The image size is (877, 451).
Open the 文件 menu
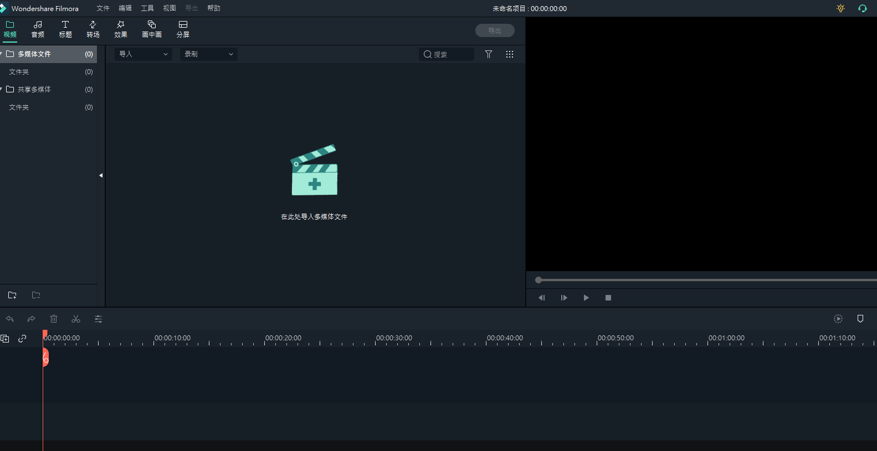(103, 8)
